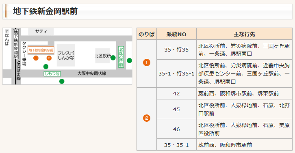
Task: Click the タクシー乗場 label on map
Action: coord(24,54)
